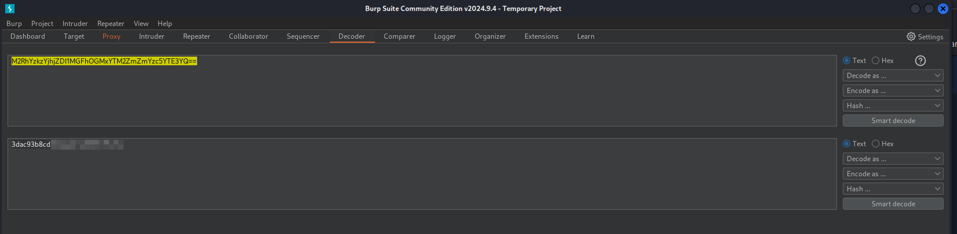Click the bottom Smart decode button
This screenshot has height=234, width=957.
pos(893,204)
